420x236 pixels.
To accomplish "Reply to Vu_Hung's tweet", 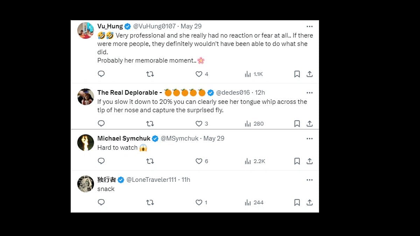I will pyautogui.click(x=101, y=74).
